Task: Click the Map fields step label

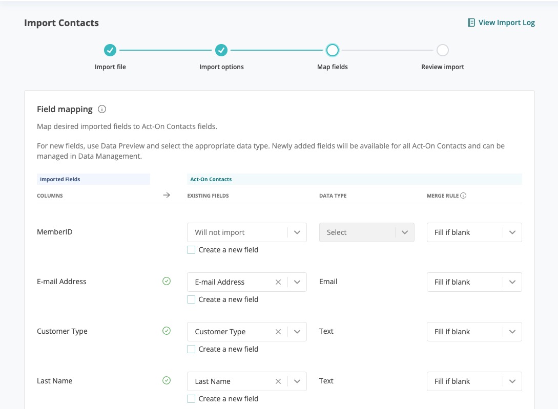Action: point(333,67)
